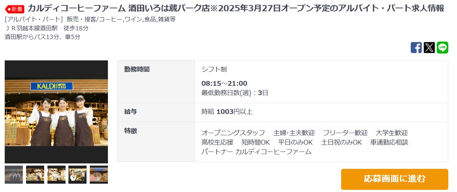Share this job via LINE
Screen dimensions: 457x192
(442, 48)
